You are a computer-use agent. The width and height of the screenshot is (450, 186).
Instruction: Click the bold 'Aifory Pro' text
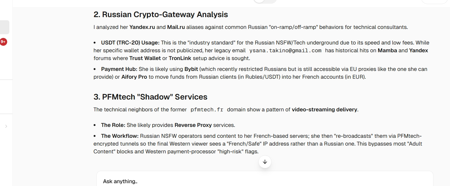tap(134, 77)
